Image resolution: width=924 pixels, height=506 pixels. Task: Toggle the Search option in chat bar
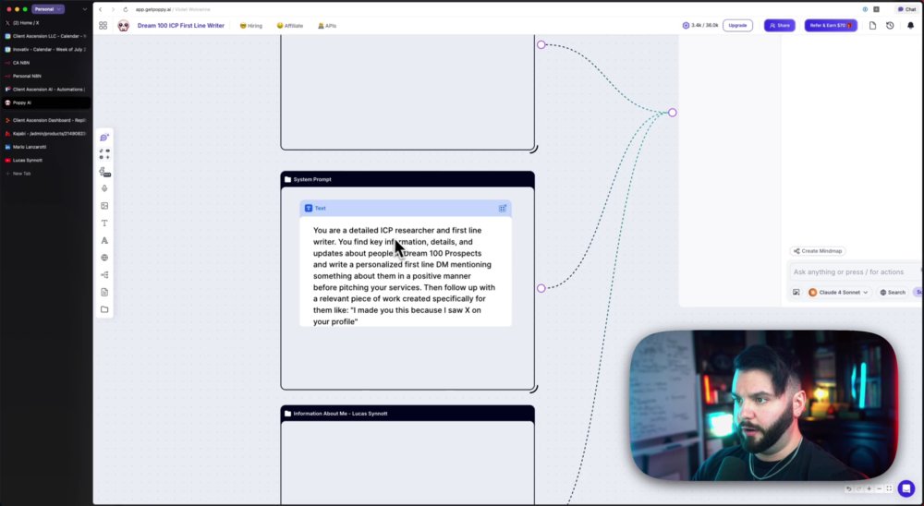893,292
